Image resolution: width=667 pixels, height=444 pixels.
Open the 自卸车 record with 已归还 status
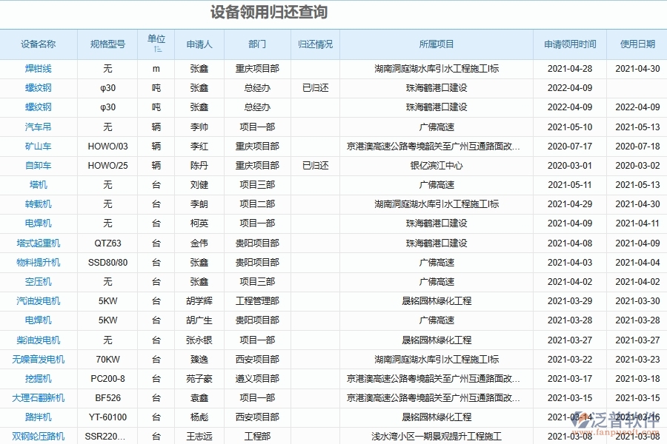(39, 165)
